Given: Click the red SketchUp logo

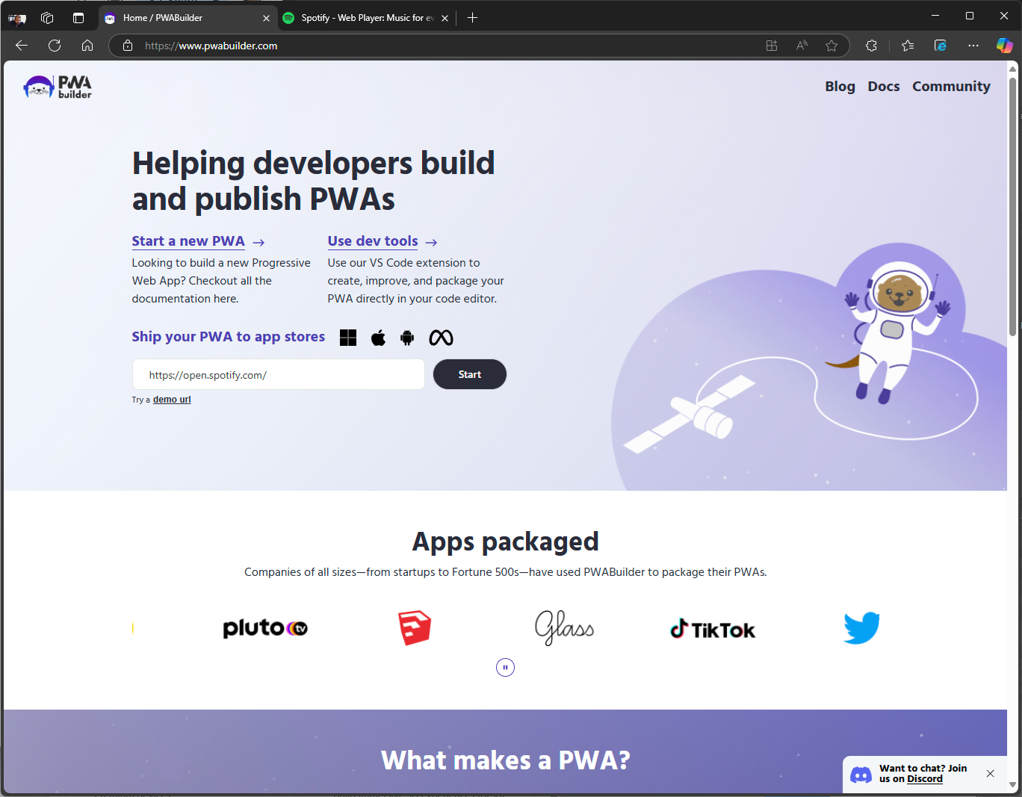Looking at the screenshot, I should click(x=415, y=628).
